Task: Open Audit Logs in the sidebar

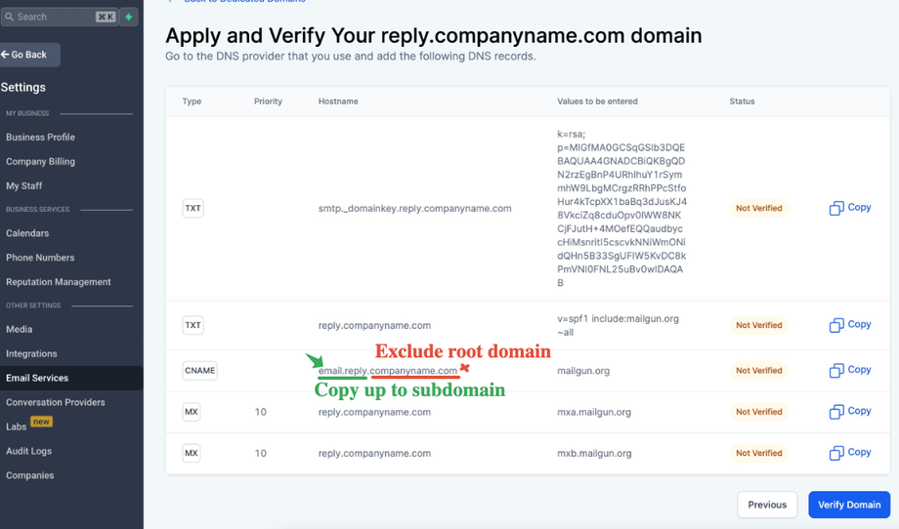Action: (29, 451)
